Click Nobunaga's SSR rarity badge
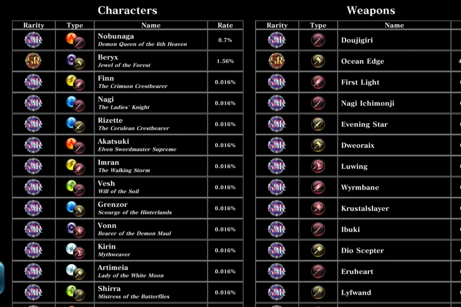This screenshot has height=307, width=461. pos(33,40)
